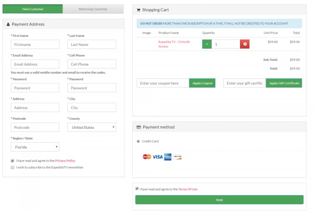Click the shopping cart header icon

[138, 10]
